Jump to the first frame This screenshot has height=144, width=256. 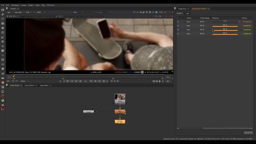click(68, 81)
